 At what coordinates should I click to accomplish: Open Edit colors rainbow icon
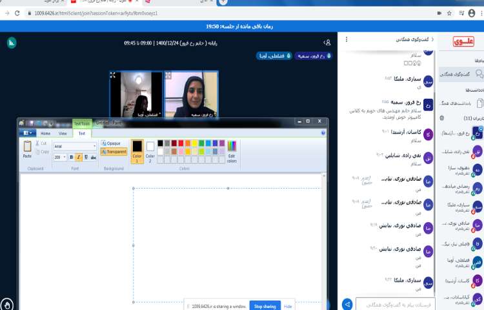point(232,146)
